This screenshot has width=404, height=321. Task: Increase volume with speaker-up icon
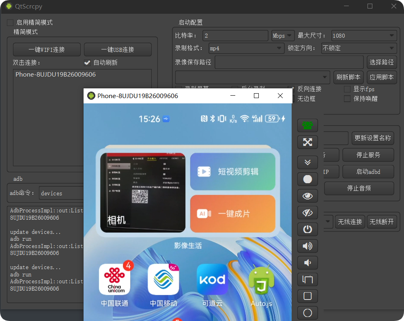[307, 246]
